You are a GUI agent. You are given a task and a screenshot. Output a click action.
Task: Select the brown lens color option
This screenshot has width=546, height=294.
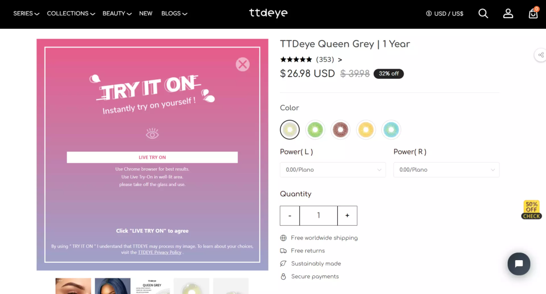pyautogui.click(x=341, y=130)
